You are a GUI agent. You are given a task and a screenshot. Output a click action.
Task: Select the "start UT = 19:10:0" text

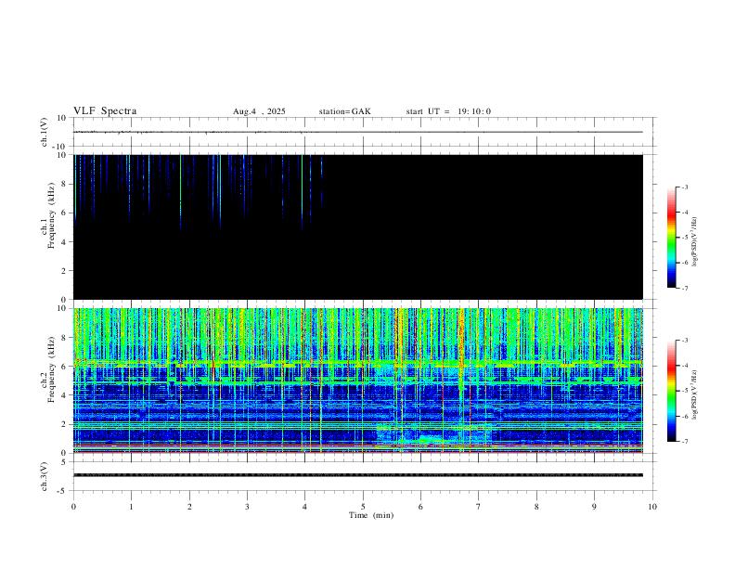[x=448, y=111]
